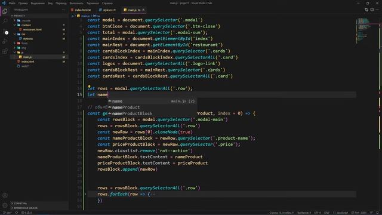The image size is (382, 215).
Task: Open the Справка menu
Action: tap(107, 3)
